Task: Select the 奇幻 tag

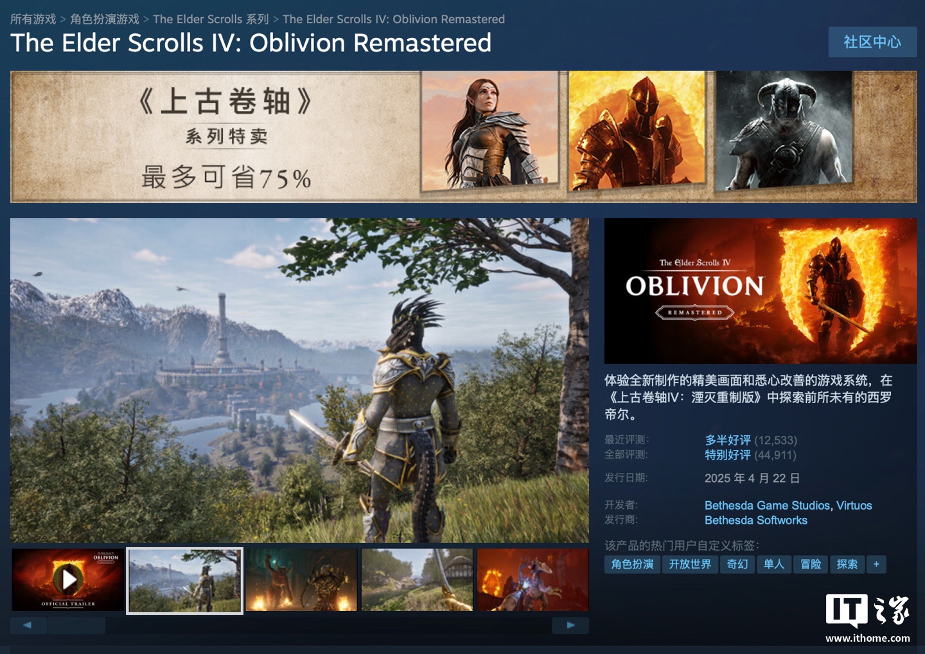Action: 737,564
